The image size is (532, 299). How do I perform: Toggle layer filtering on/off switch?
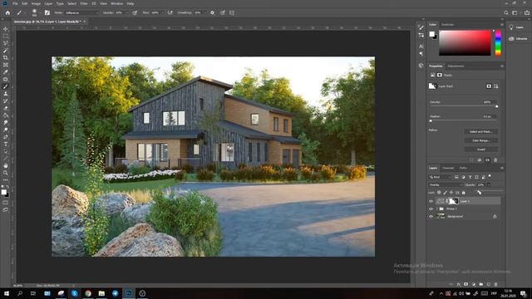click(x=490, y=176)
